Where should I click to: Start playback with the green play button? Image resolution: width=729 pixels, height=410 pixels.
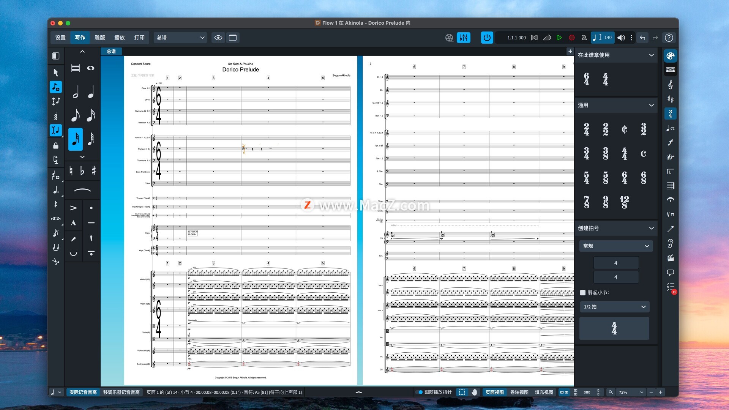point(559,38)
